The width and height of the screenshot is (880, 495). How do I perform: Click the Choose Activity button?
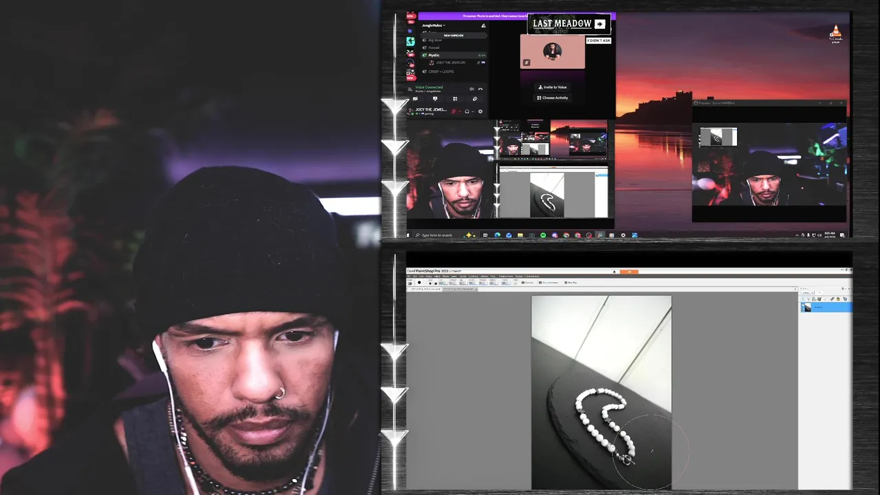[x=553, y=98]
